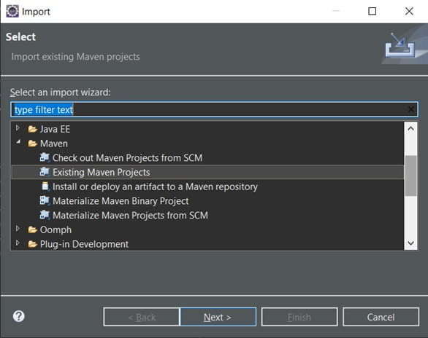
Task: Click the Oomph folder icon
Action: point(32,229)
